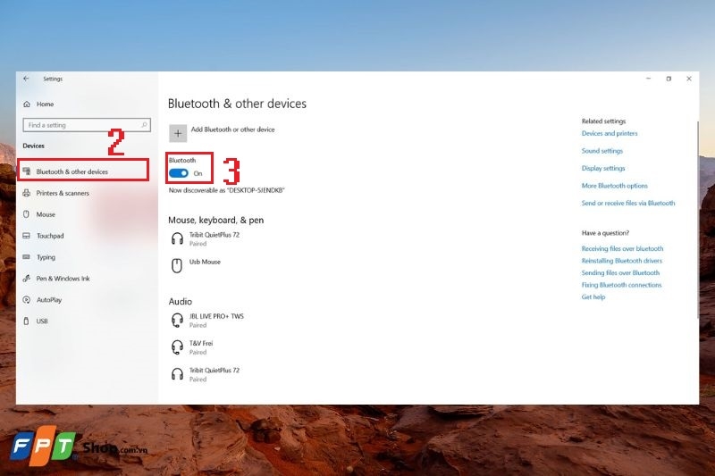This screenshot has width=715, height=476.
Task: Open Pen & Windows Ink settings
Action: (x=63, y=279)
